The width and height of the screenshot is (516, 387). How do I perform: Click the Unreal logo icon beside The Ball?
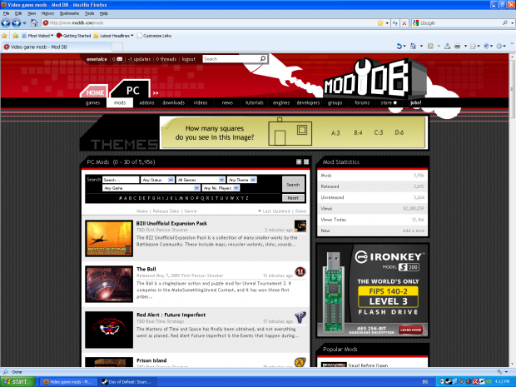click(x=300, y=272)
